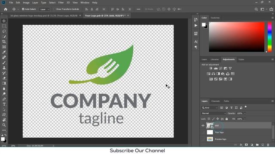Toggle Auto-Select checkbox
Image resolution: width=275 pixels, height=154 pixels.
(x=23, y=9)
